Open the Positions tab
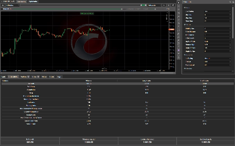235x146 pixels. pyautogui.click(x=25, y=77)
